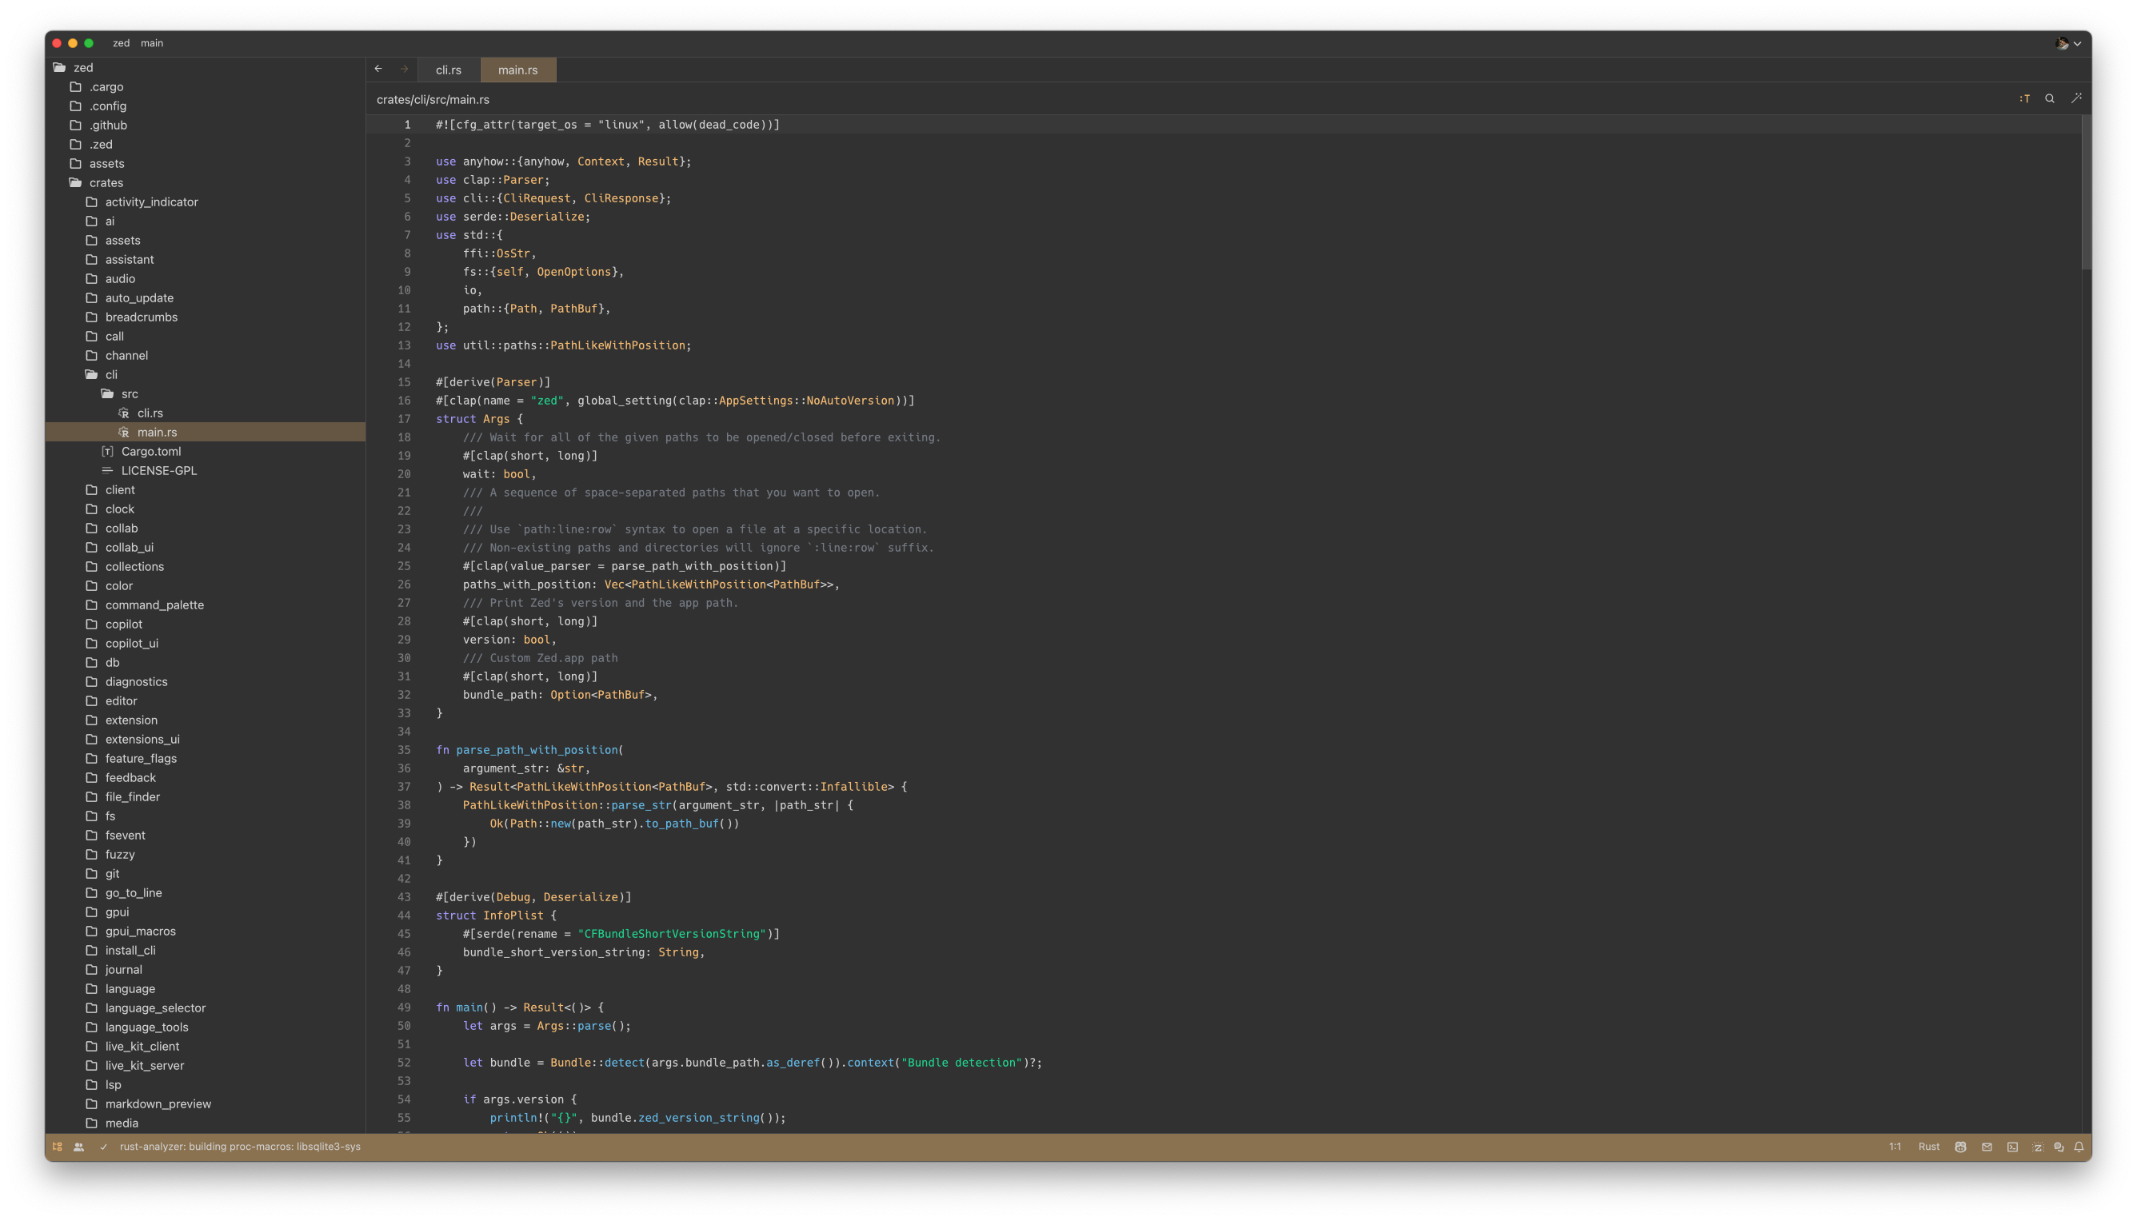
Task: Toggle the assistant panel Z icon
Action: pos(2038,1147)
